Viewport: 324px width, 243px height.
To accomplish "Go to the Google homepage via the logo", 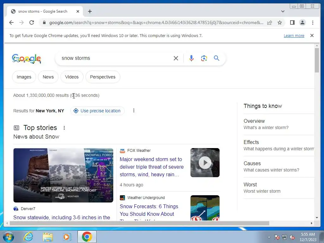I will click(x=27, y=59).
